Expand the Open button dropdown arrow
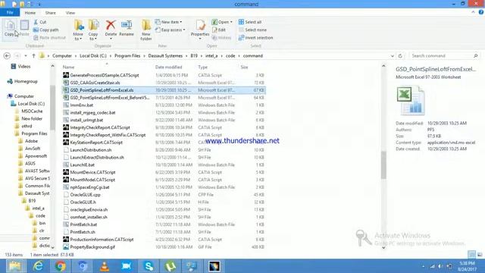The width and height of the screenshot is (485, 273). pyautogui.click(x=231, y=22)
